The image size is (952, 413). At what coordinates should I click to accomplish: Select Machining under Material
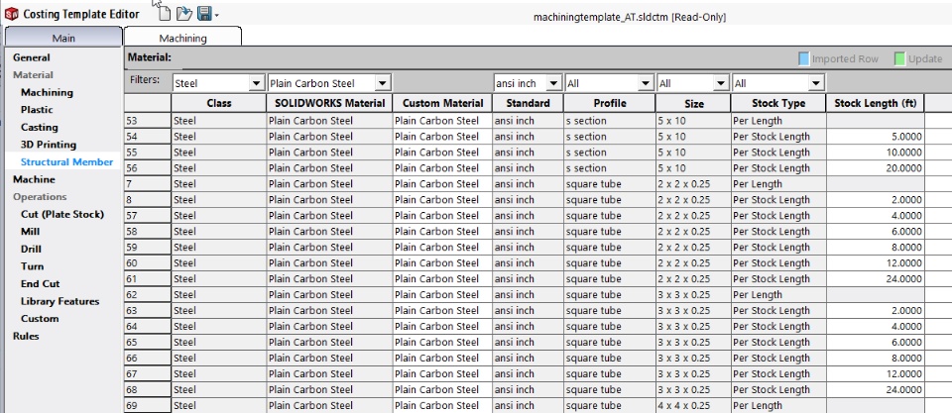coord(47,92)
